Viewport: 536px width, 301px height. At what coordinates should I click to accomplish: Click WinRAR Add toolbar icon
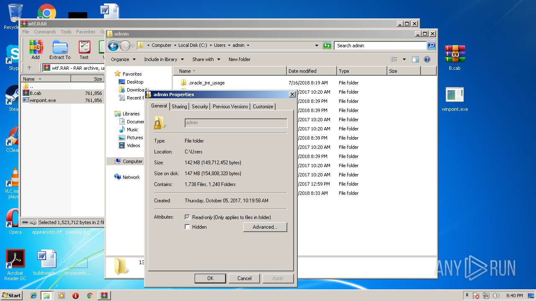pyautogui.click(x=36, y=50)
